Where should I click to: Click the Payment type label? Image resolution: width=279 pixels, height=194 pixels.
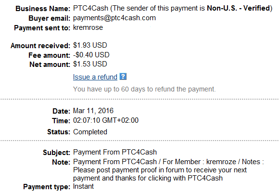pyautogui.click(x=47, y=187)
